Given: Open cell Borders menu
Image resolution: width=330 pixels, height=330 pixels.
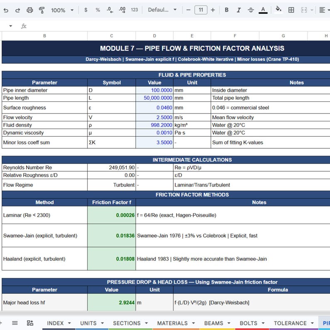Looking at the screenshot, I should tap(291, 10).
